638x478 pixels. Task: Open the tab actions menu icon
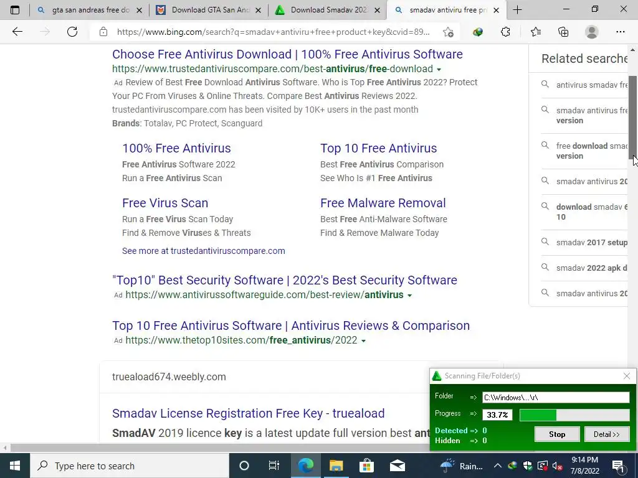15,10
